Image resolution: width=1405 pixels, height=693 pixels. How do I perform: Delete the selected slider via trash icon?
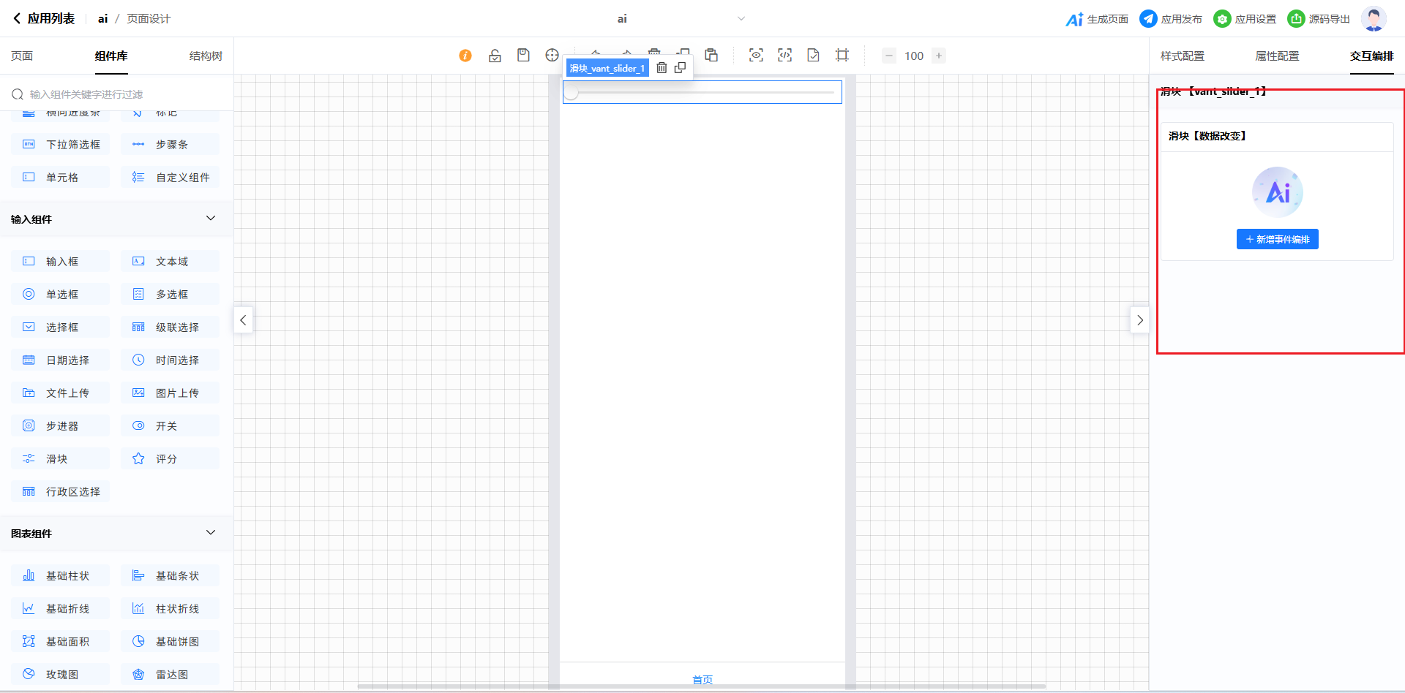pos(662,68)
